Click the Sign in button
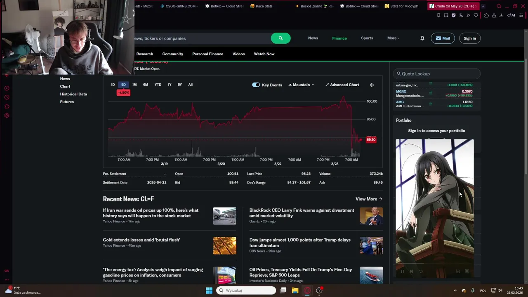The height and width of the screenshot is (297, 528). point(469,38)
